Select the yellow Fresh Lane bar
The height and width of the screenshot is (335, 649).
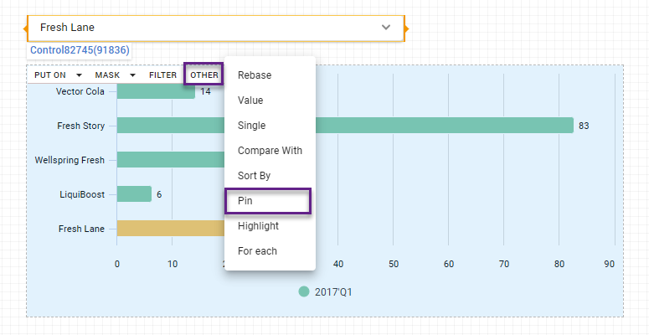(x=167, y=228)
